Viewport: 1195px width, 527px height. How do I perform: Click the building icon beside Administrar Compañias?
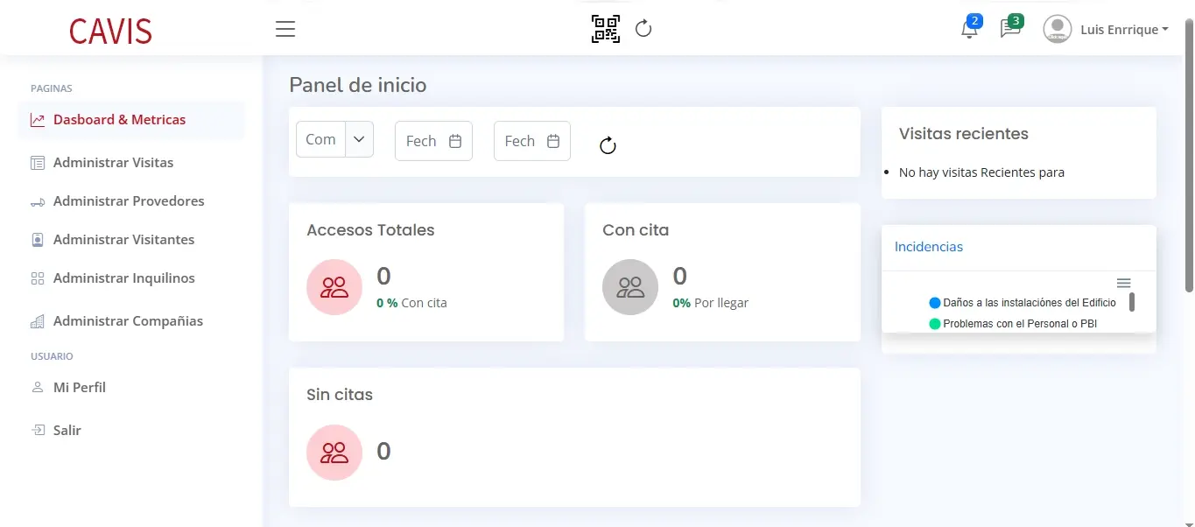pos(38,321)
